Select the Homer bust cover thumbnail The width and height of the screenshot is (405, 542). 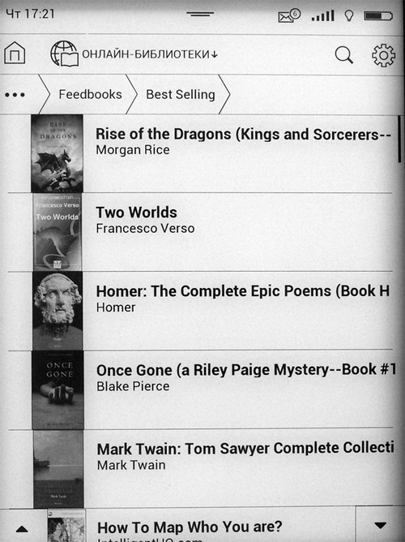click(x=58, y=311)
